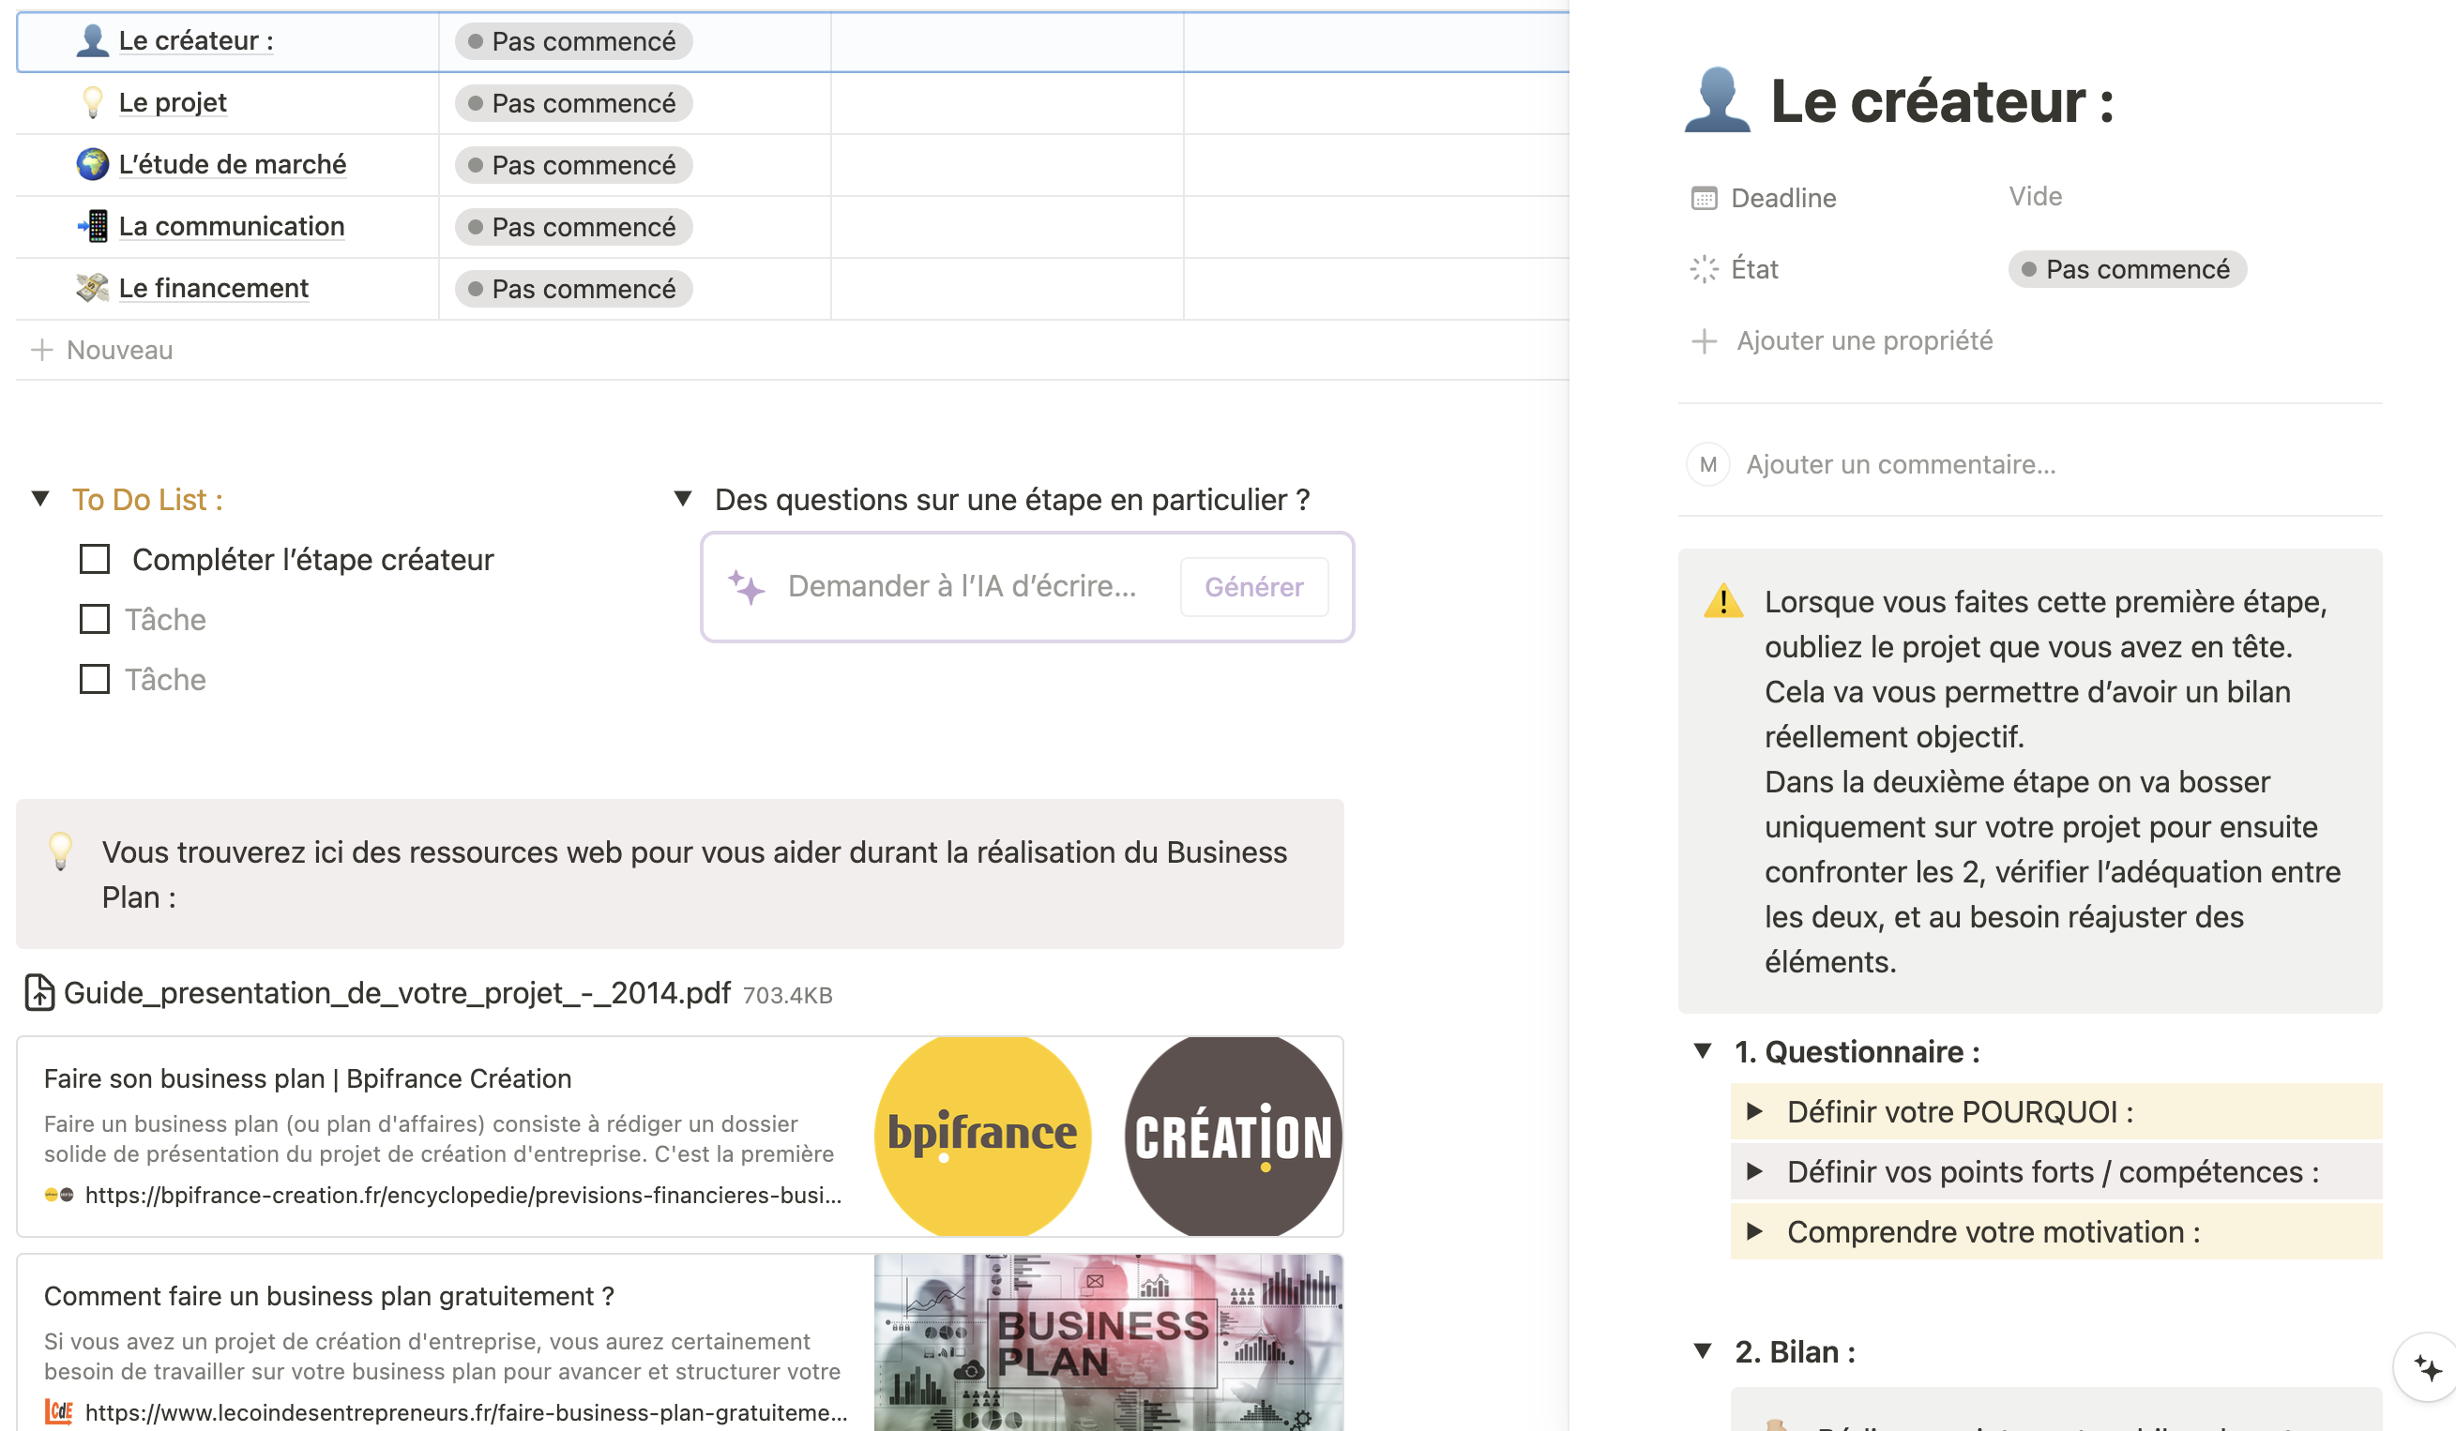Viewport: 2456px width, 1431px height.
Task: Expand Définir votre POURQUOI toggle
Action: [1754, 1111]
